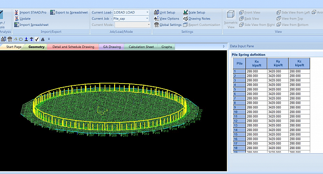Click the Export to Spreadsheet icon
This screenshot has height=174, width=323.
click(x=53, y=12)
